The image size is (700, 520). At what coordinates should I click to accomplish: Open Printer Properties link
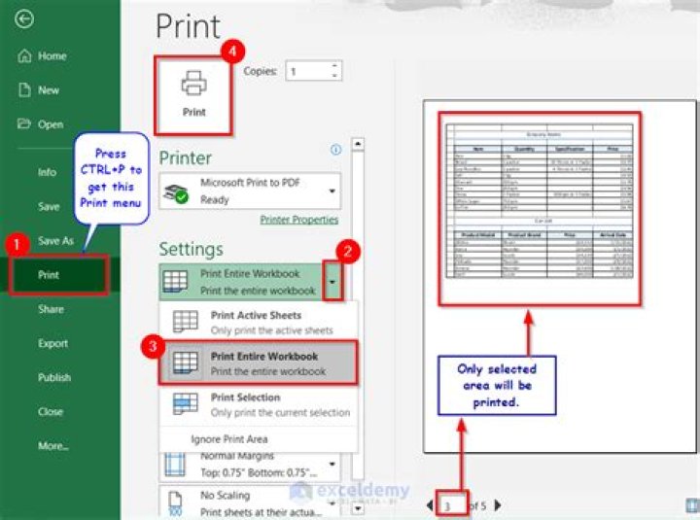pyautogui.click(x=299, y=220)
